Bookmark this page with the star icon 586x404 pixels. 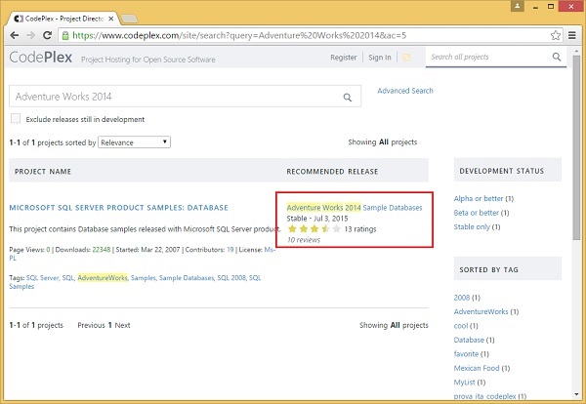click(552, 34)
